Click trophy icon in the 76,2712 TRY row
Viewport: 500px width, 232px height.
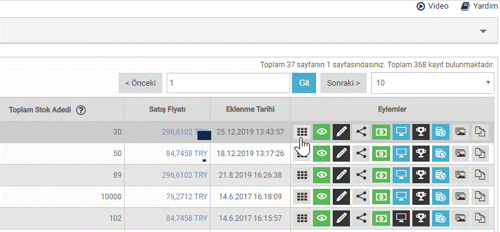pyautogui.click(x=421, y=197)
